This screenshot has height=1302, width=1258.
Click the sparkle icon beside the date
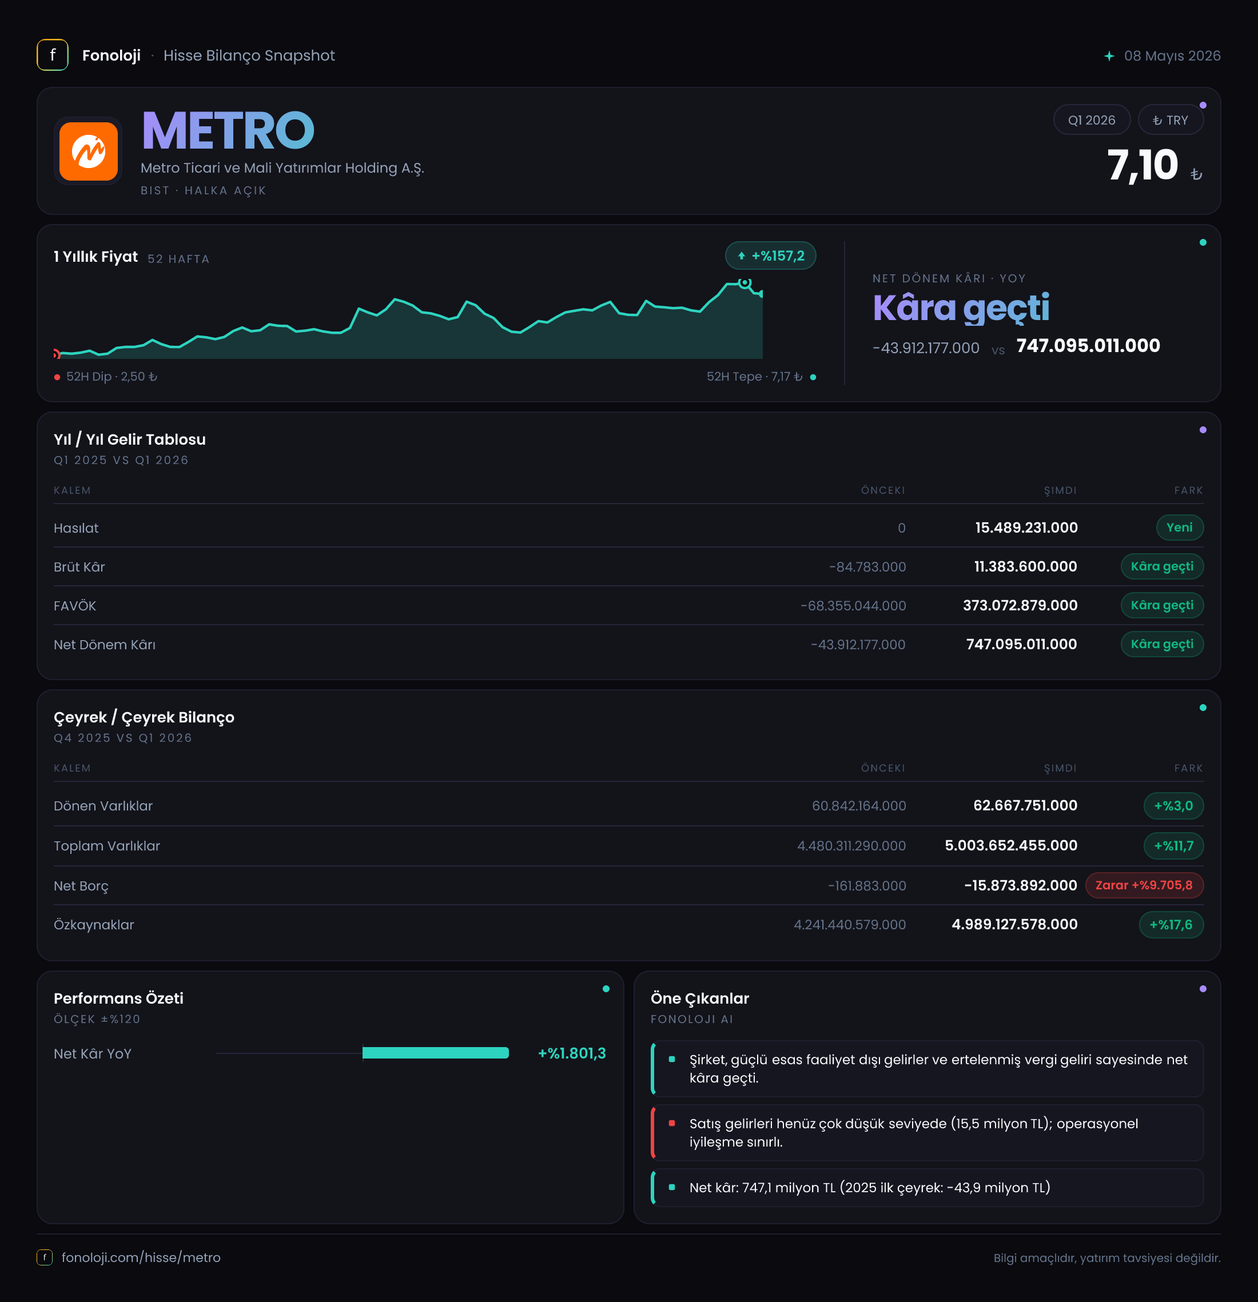(1109, 56)
